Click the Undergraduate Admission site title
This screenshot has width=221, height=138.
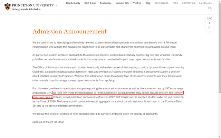click(x=26, y=9)
